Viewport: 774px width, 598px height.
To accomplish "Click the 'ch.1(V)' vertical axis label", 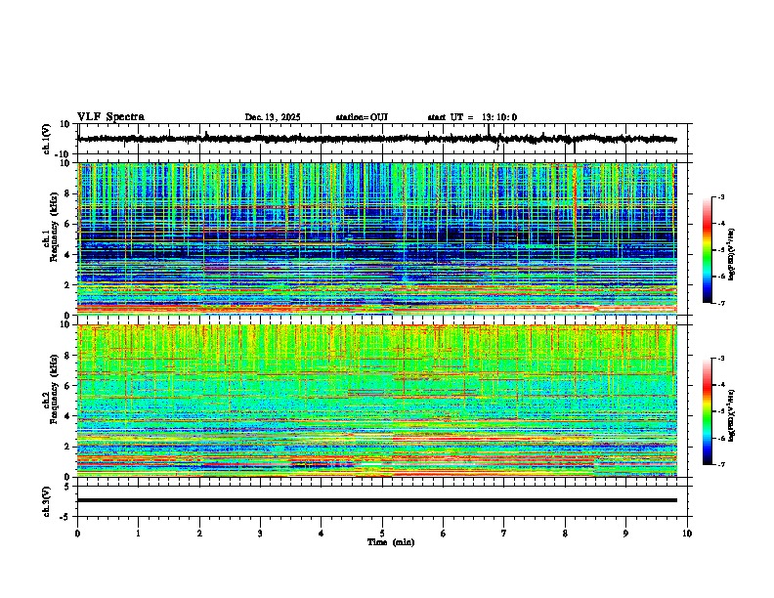I will pyautogui.click(x=47, y=139).
